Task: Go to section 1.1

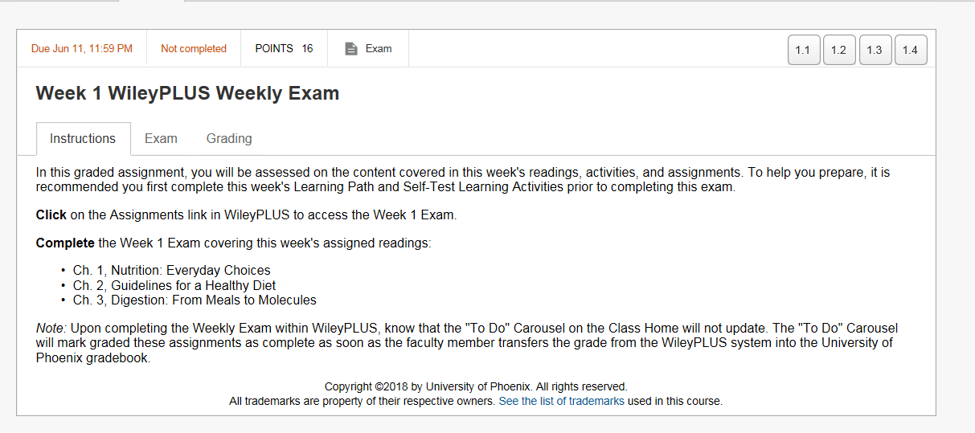Action: [x=803, y=50]
